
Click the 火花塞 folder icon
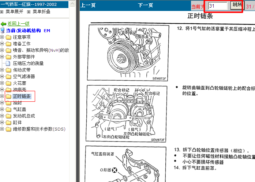[x=8, y=83]
